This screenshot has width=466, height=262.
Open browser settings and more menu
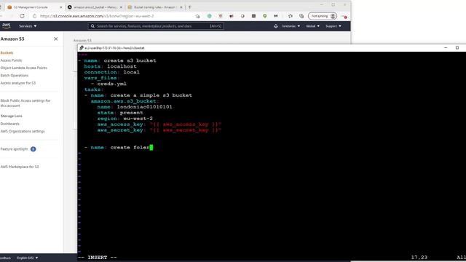[344, 16]
